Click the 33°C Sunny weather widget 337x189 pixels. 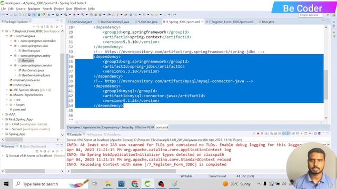tap(237, 184)
